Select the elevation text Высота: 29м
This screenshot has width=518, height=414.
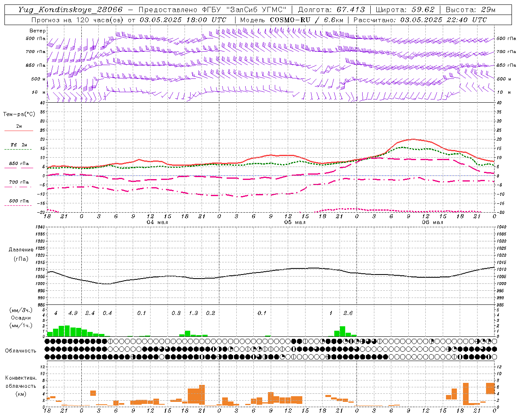click(470, 10)
